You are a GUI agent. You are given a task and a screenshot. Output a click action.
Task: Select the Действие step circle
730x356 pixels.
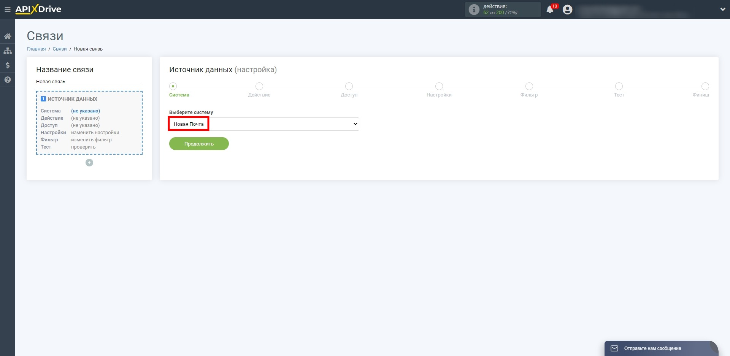(259, 86)
